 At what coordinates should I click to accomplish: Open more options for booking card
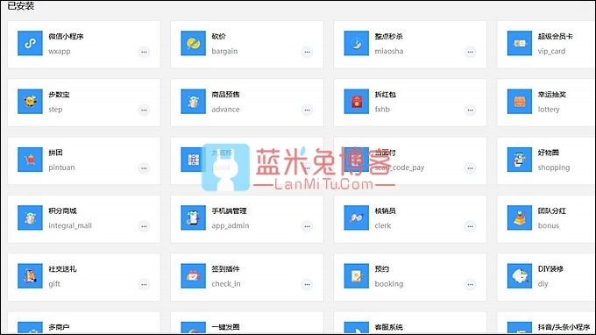click(470, 284)
